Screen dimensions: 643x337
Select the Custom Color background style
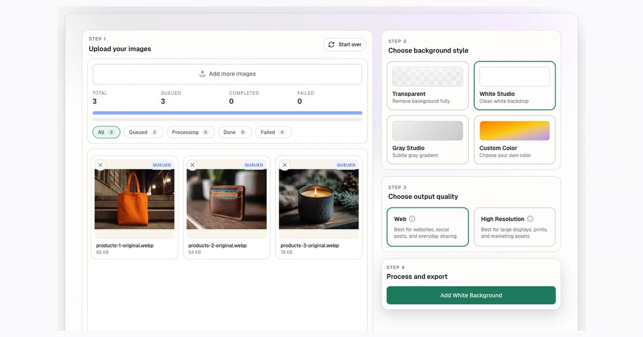click(514, 140)
